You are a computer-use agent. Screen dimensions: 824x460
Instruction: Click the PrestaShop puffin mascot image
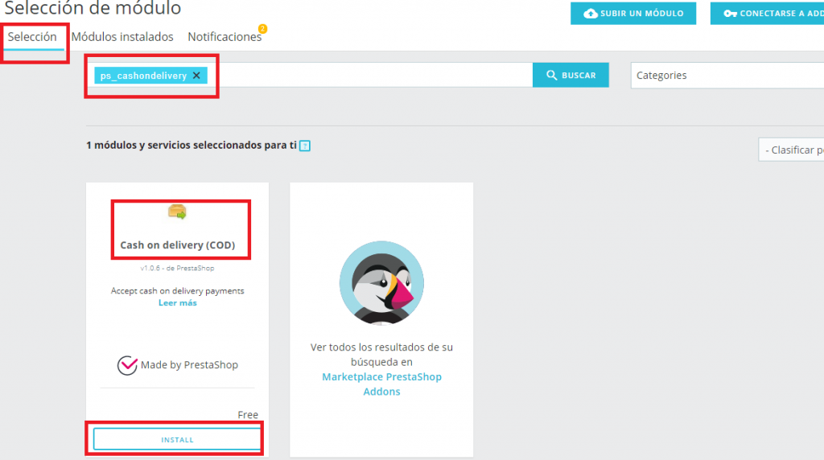pyautogui.click(x=381, y=283)
